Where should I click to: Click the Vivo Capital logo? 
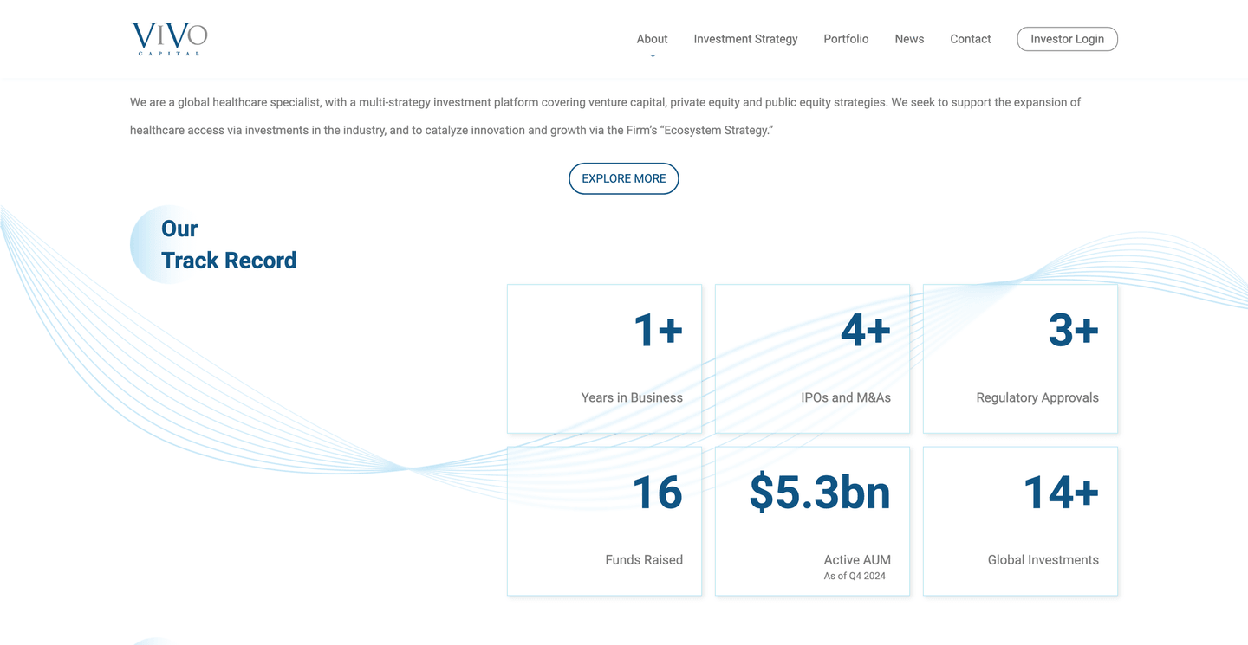click(169, 39)
